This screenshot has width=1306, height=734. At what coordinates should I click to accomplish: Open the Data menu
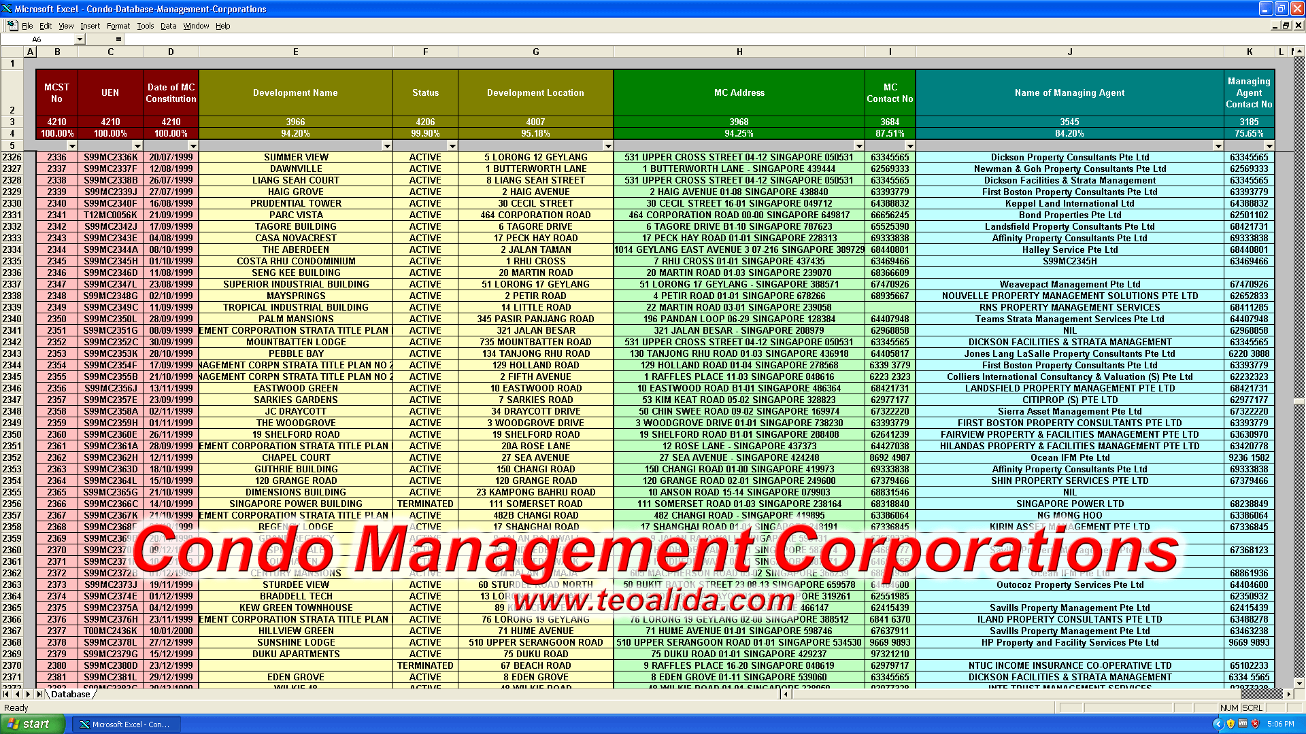coord(168,26)
